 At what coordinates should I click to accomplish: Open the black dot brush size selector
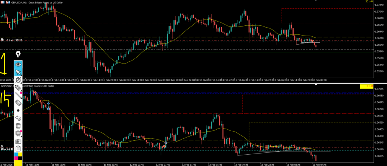pos(18,110)
